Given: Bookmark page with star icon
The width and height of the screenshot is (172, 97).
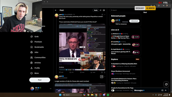Looking at the screenshot, I should pos(154,5).
